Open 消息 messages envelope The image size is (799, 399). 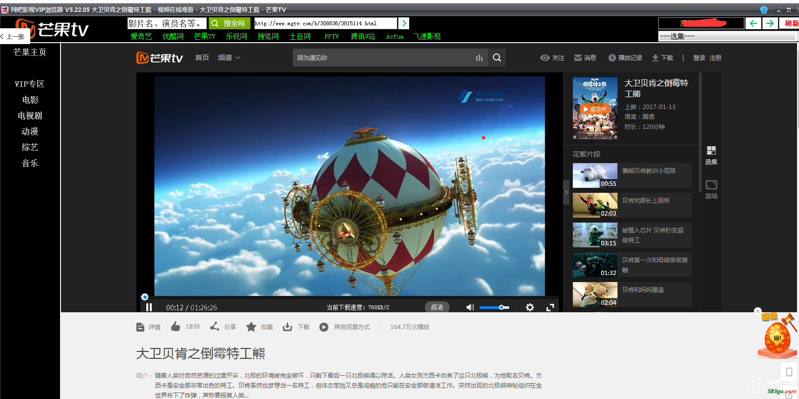[x=585, y=57]
